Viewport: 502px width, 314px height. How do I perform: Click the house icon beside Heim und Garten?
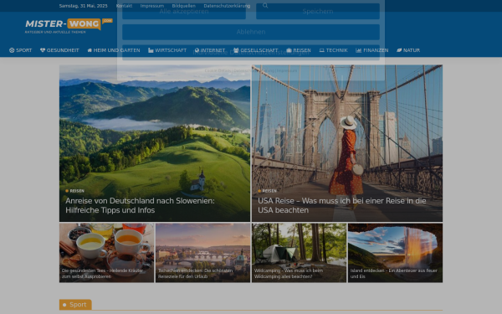(x=90, y=50)
